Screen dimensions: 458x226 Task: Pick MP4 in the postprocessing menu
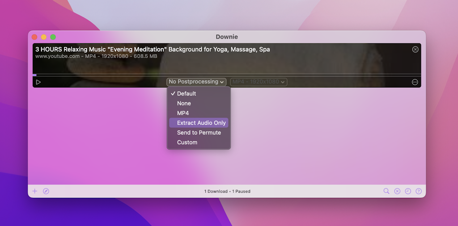183,113
